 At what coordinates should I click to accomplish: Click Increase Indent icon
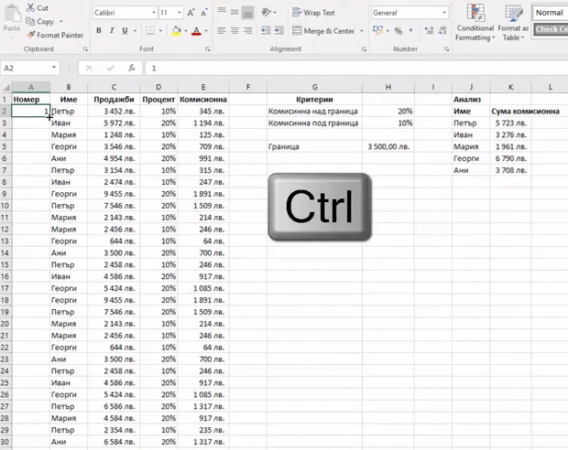(279, 31)
